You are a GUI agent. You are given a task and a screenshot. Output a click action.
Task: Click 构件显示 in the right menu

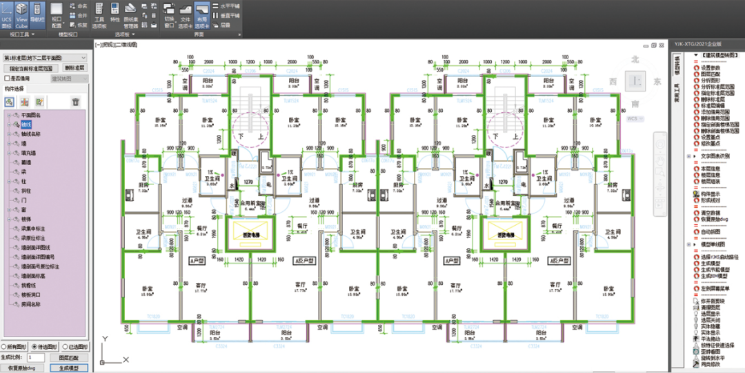point(710,194)
